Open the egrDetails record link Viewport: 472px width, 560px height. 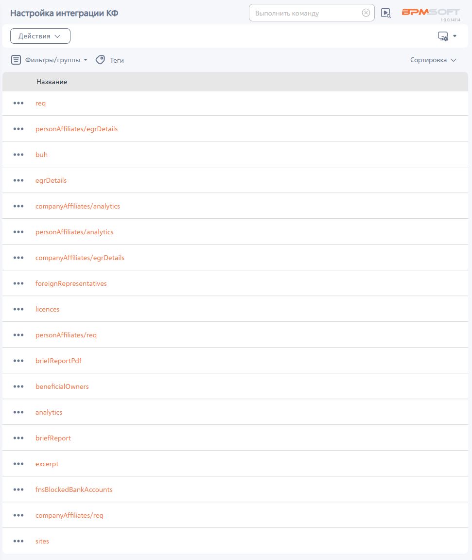point(51,180)
